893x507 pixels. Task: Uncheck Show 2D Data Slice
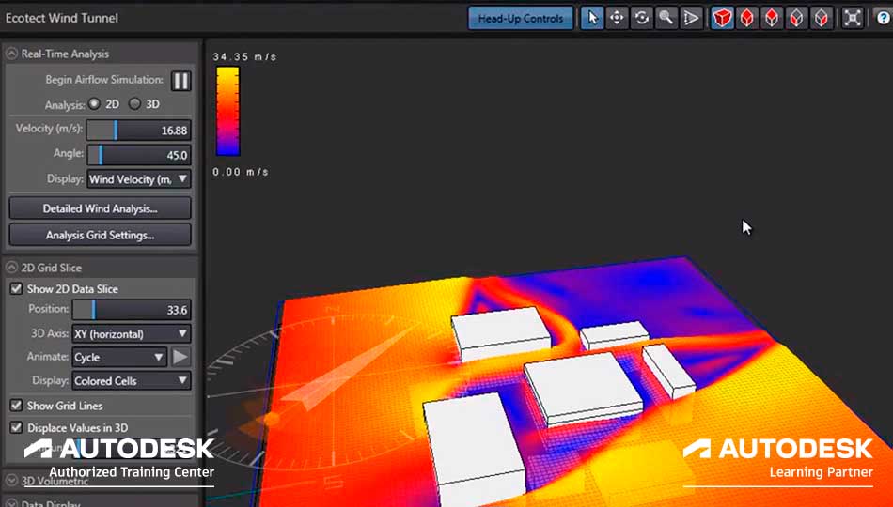16,289
